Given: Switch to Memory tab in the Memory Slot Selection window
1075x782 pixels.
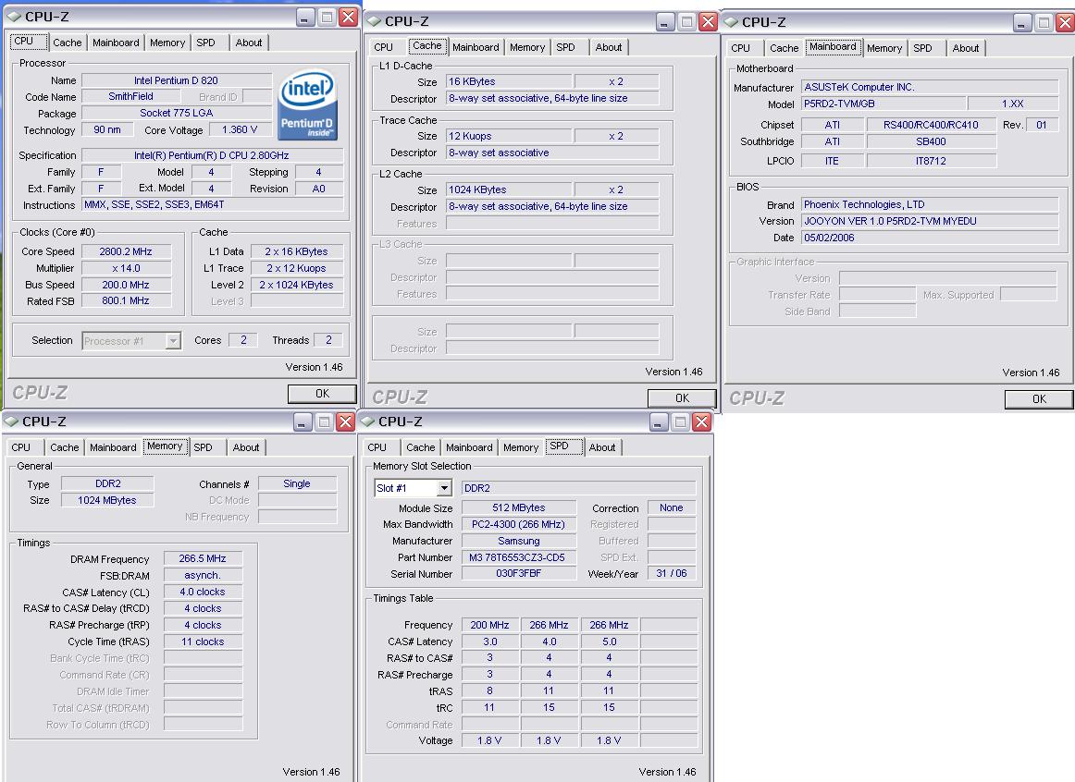Looking at the screenshot, I should point(521,447).
